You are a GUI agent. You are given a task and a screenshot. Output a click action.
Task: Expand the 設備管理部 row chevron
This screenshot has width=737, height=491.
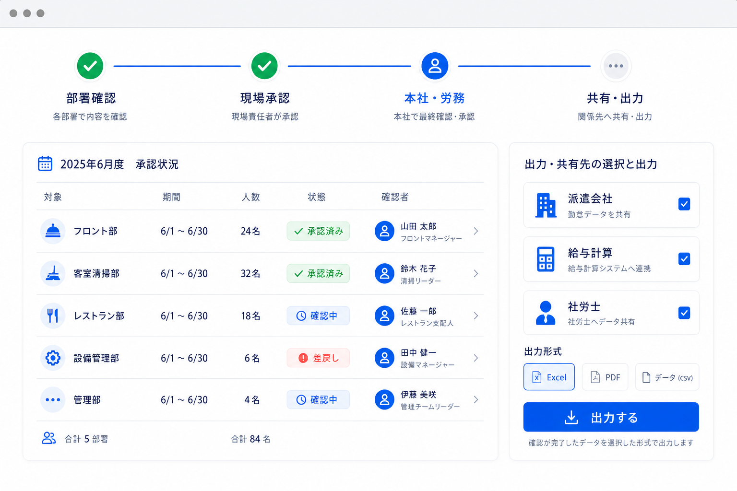tap(475, 358)
